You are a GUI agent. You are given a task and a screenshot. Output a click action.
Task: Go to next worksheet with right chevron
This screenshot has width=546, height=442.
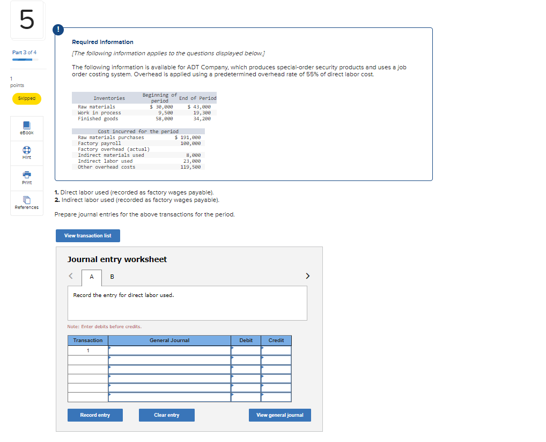[307, 276]
